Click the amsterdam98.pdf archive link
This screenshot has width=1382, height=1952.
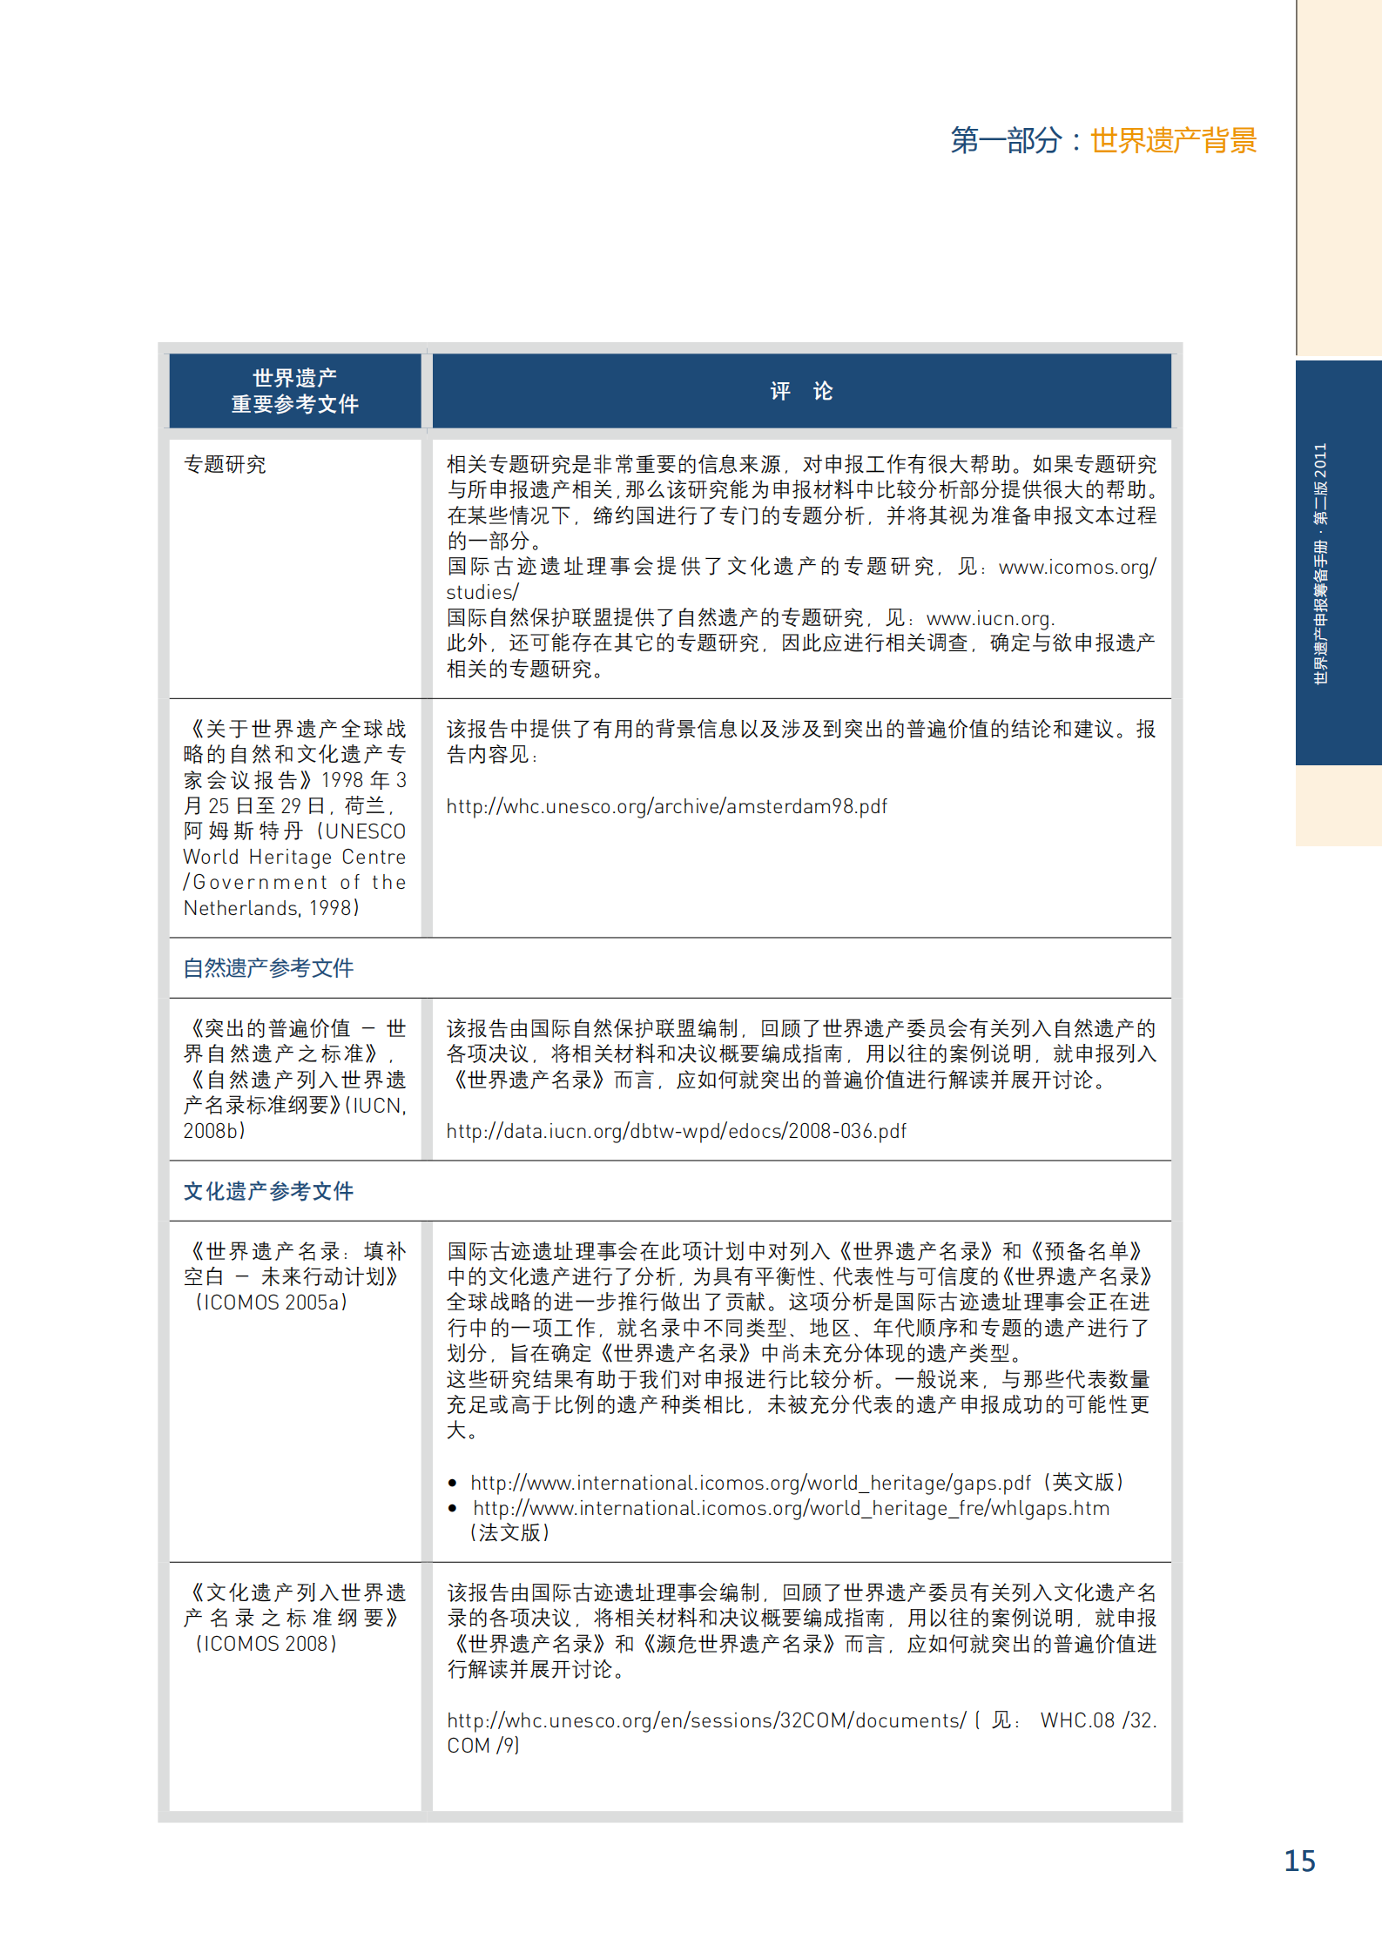[x=666, y=806]
